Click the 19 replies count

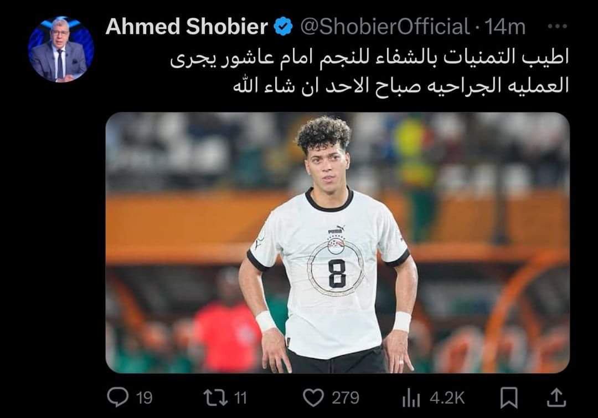point(144,398)
